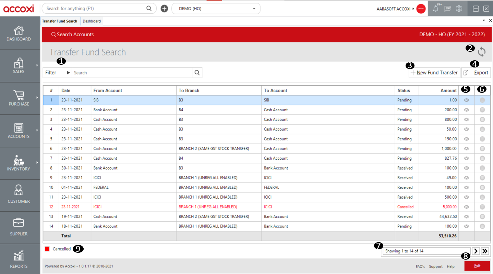View details of row 5 amount 150.00
Screen dimensions: 493x274
coord(466,139)
